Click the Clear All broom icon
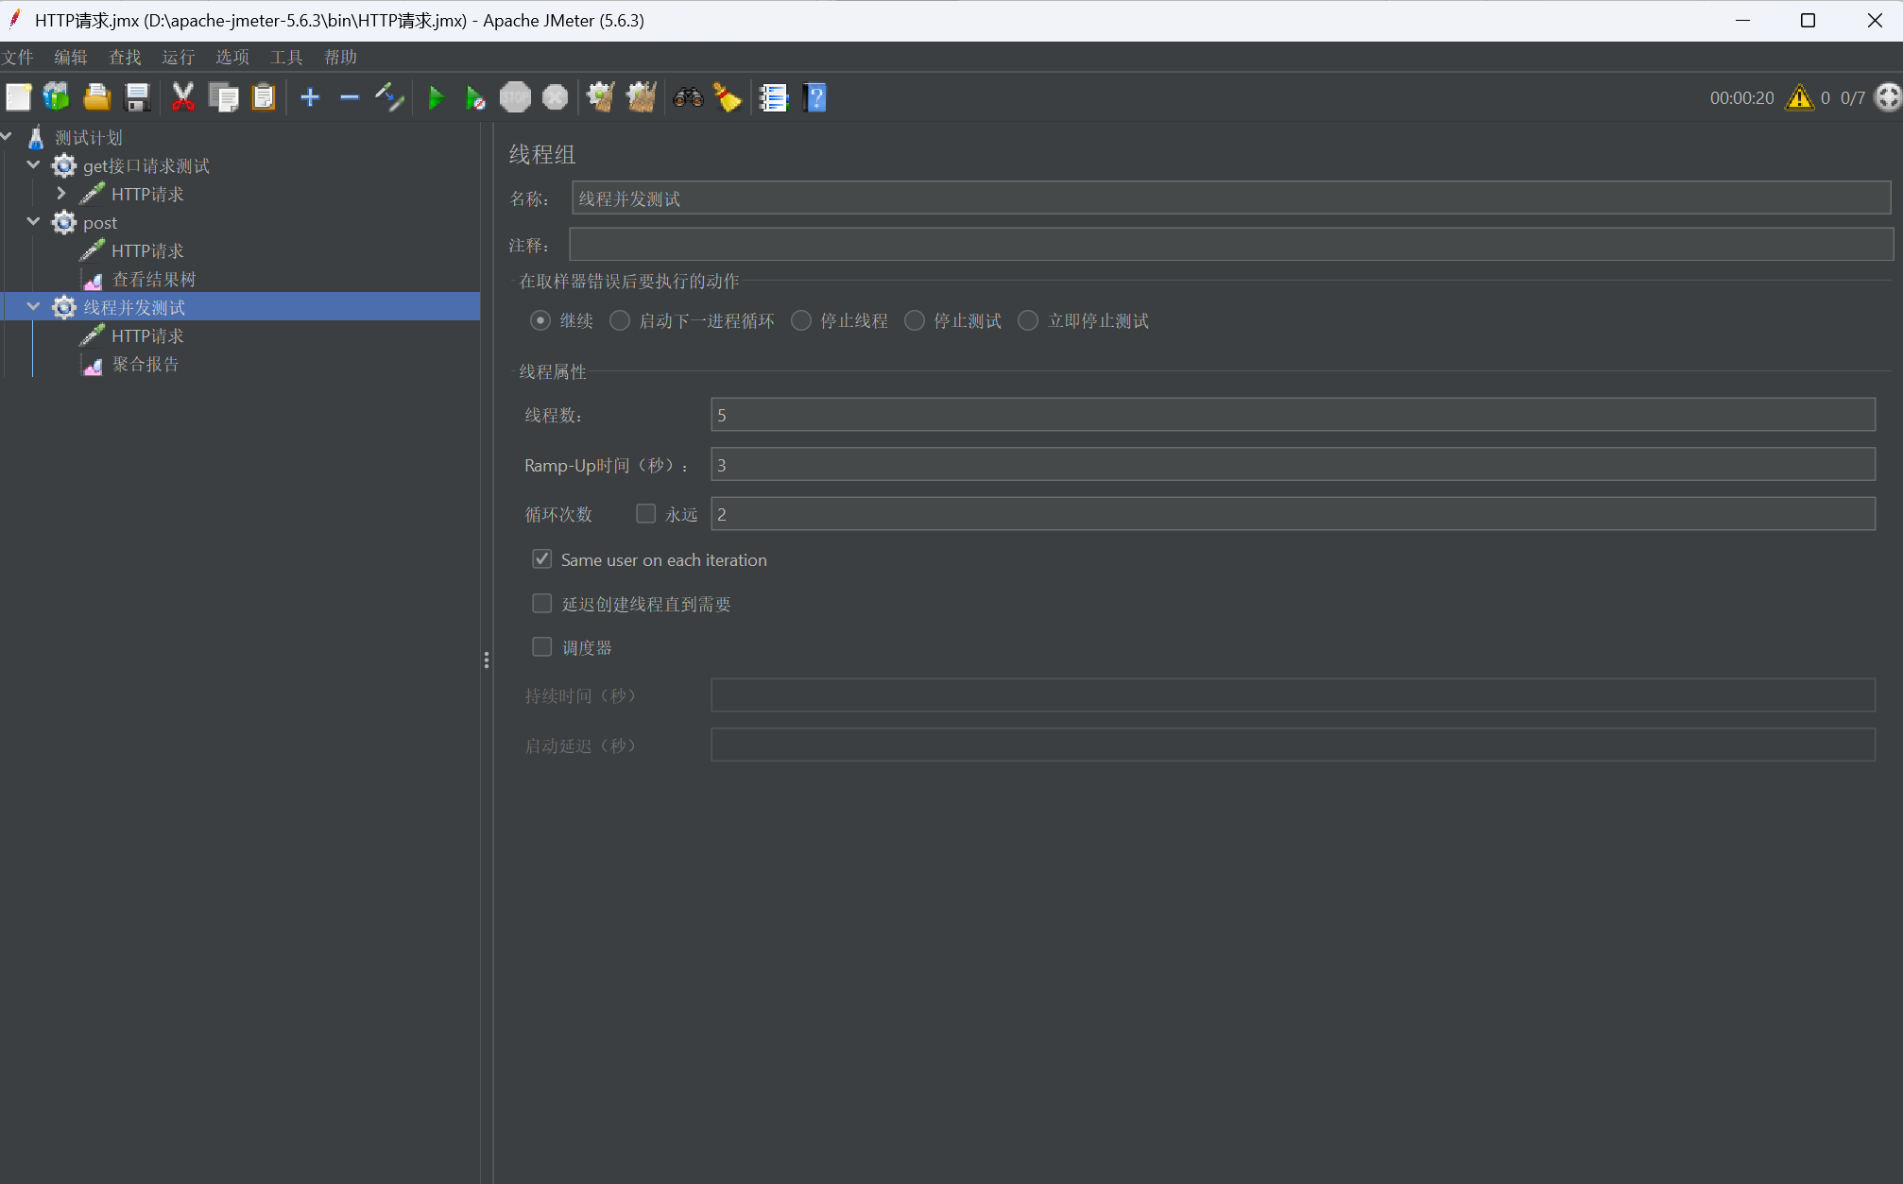The image size is (1903, 1184). [x=642, y=97]
